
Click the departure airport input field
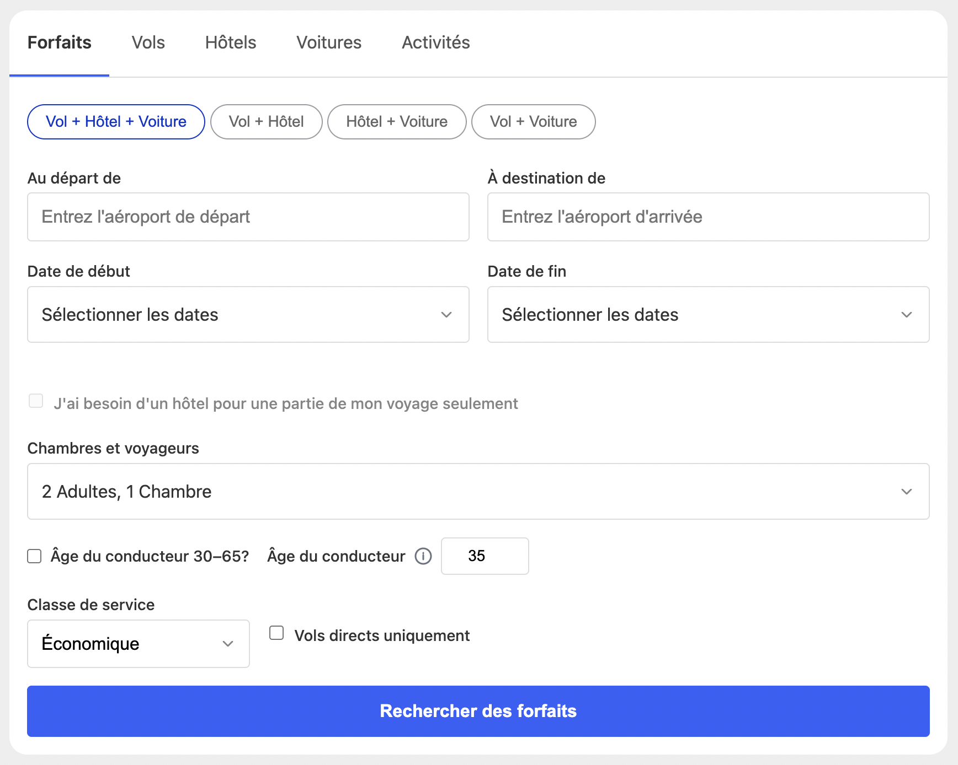pyautogui.click(x=248, y=217)
